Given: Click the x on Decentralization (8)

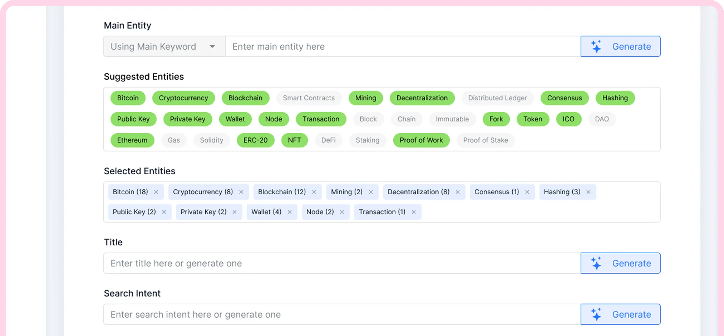Looking at the screenshot, I should tap(458, 192).
